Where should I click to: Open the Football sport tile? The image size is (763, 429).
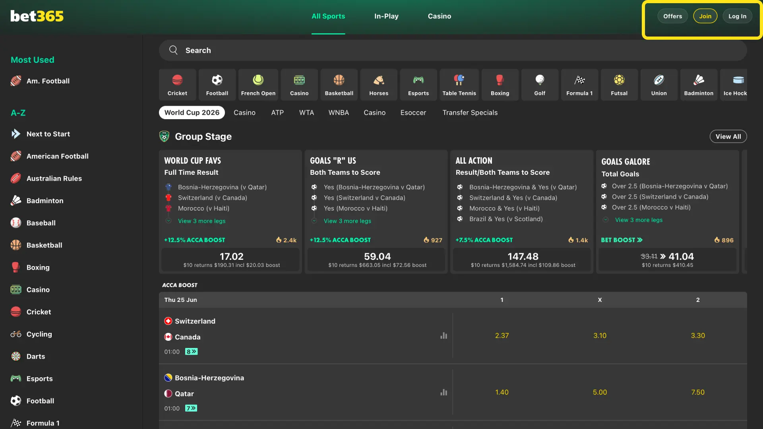[x=217, y=85]
